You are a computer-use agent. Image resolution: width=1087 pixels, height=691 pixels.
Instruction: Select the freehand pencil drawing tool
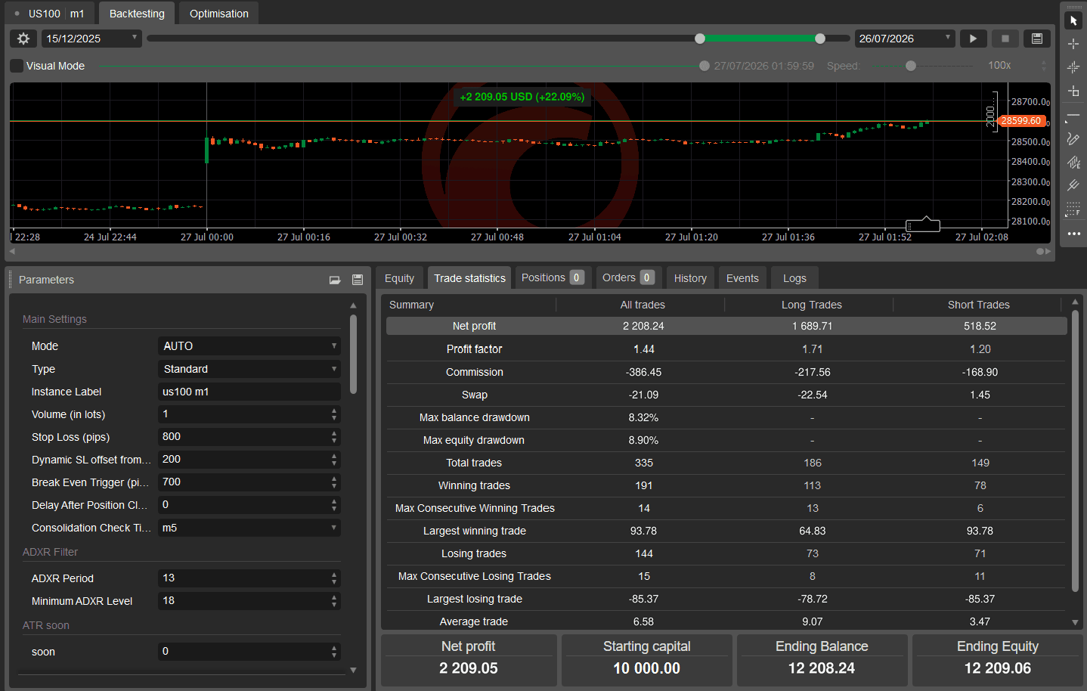point(1073,139)
